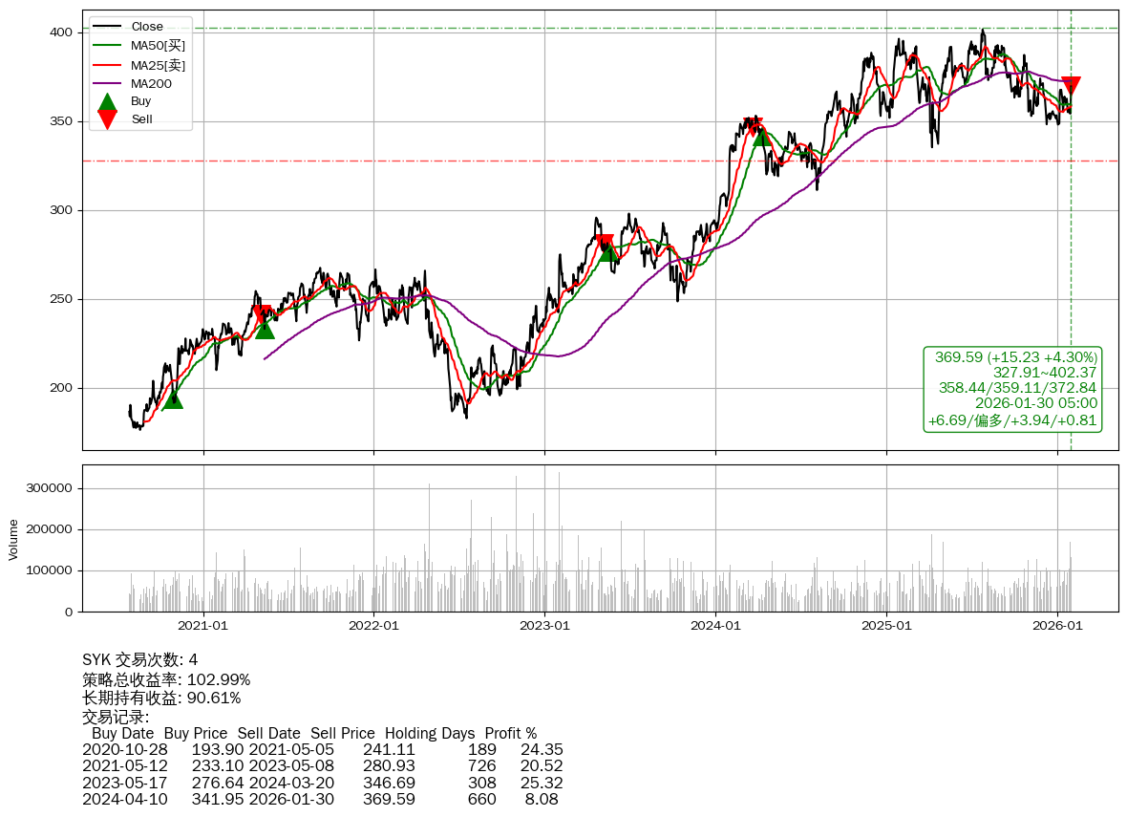
Task: Click the black Close line sample in legend
Action: click(108, 27)
